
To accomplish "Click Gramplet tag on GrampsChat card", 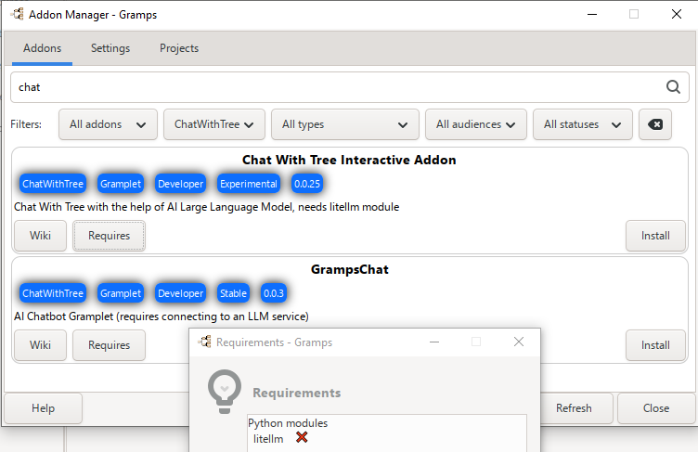I will pos(120,293).
